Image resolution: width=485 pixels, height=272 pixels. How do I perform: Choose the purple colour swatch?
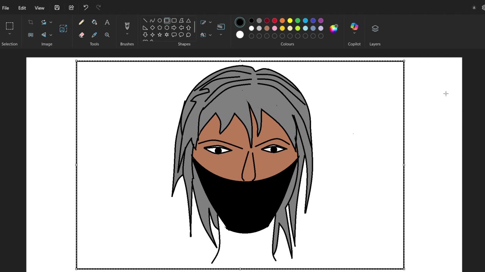[321, 21]
